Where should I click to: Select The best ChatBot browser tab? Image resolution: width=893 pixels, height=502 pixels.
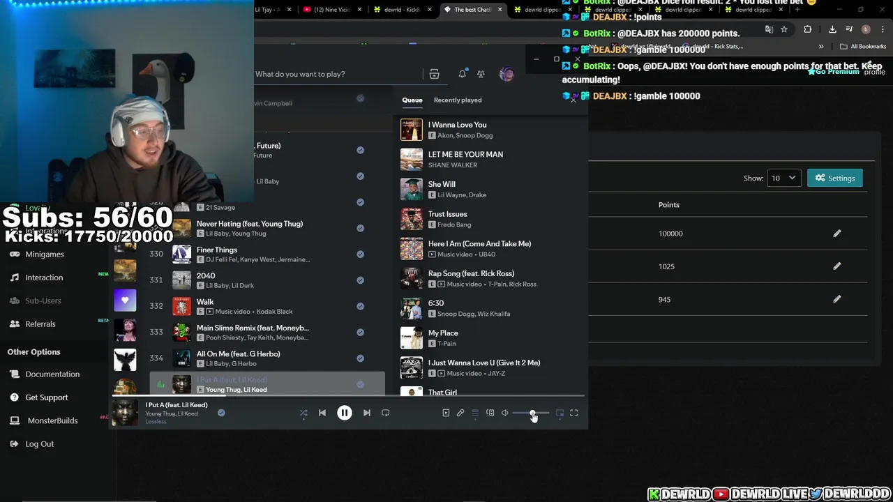pyautogui.click(x=472, y=10)
